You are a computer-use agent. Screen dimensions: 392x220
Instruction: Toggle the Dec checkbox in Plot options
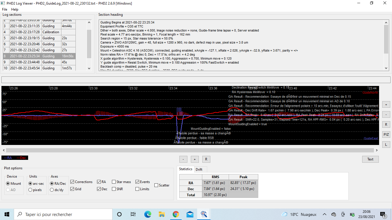click(x=102, y=189)
